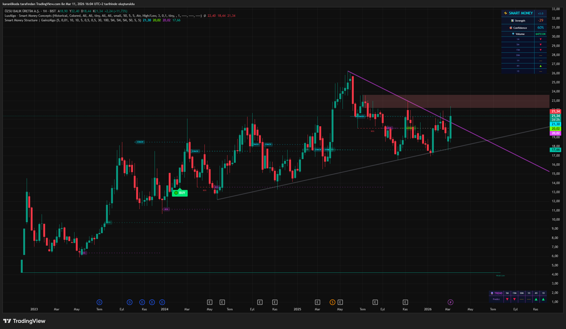The image size is (566, 329).
Task: Click the 1D row in Smart Money panel
Action: pyautogui.click(x=524, y=71)
